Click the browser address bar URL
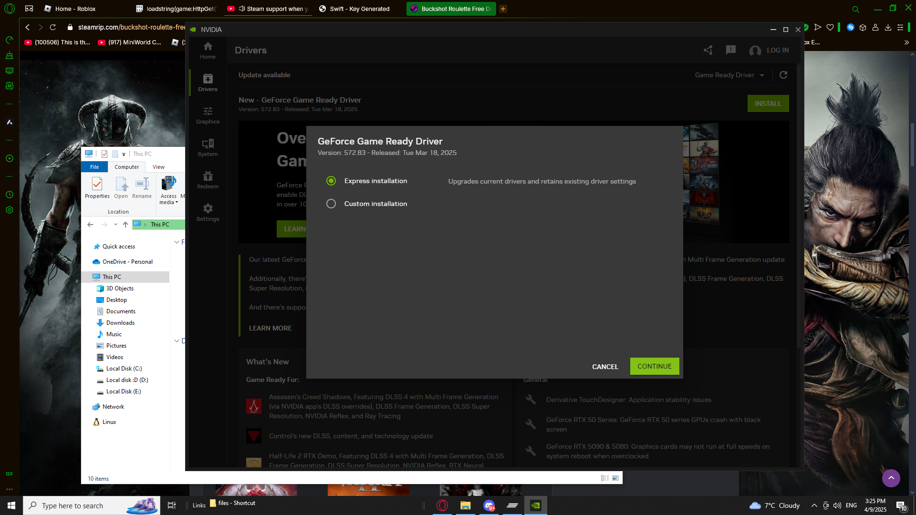Image resolution: width=916 pixels, height=515 pixels. pyautogui.click(x=132, y=27)
